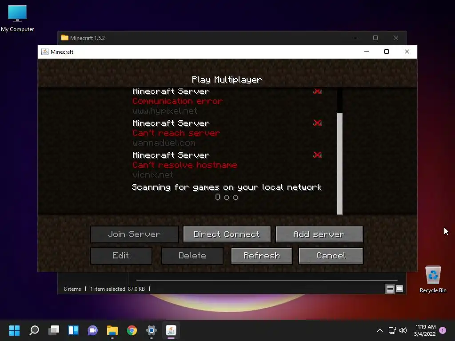The width and height of the screenshot is (455, 341).
Task: Click the Edit server button
Action: pyautogui.click(x=121, y=255)
